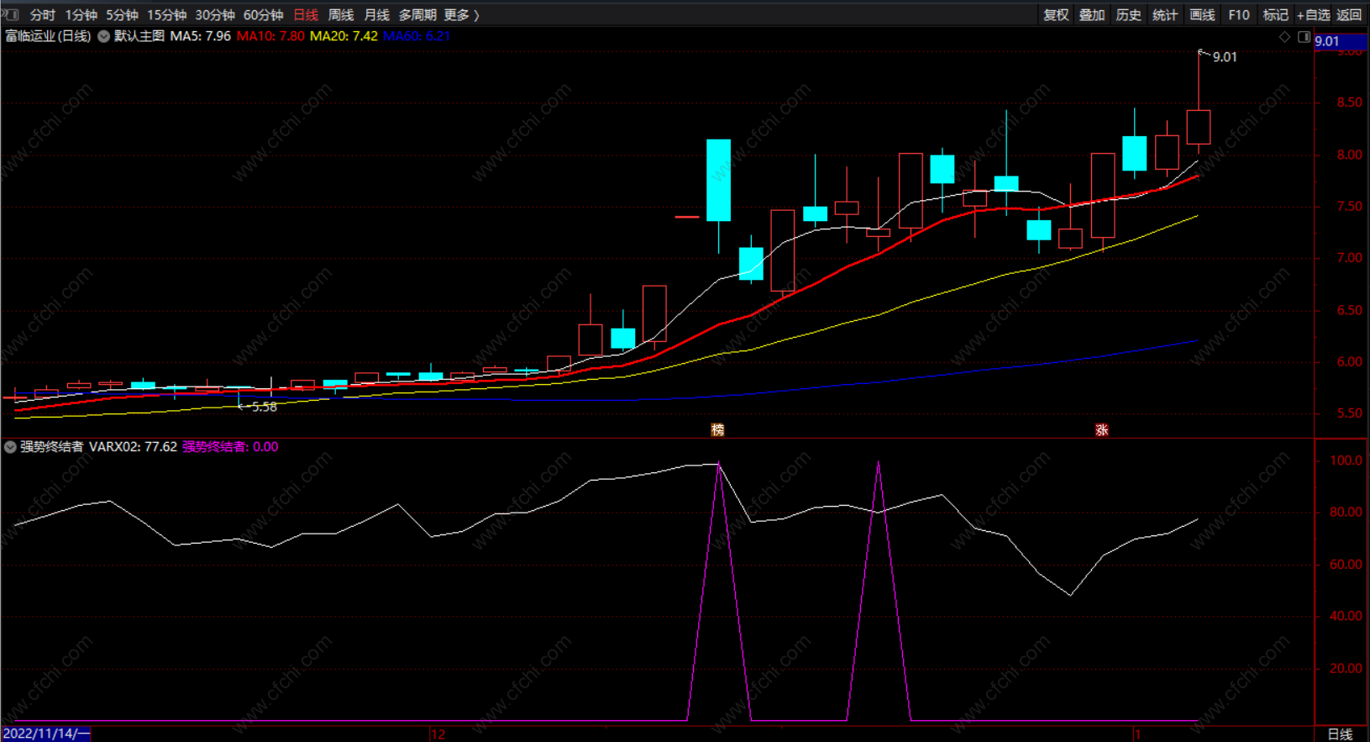1370x742 pixels.
Task: Click the 1 month marker on time axis
Action: (x=1137, y=734)
